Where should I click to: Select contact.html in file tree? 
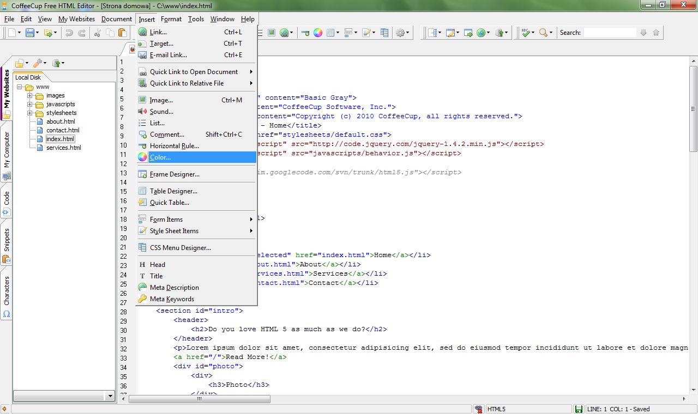tap(63, 131)
